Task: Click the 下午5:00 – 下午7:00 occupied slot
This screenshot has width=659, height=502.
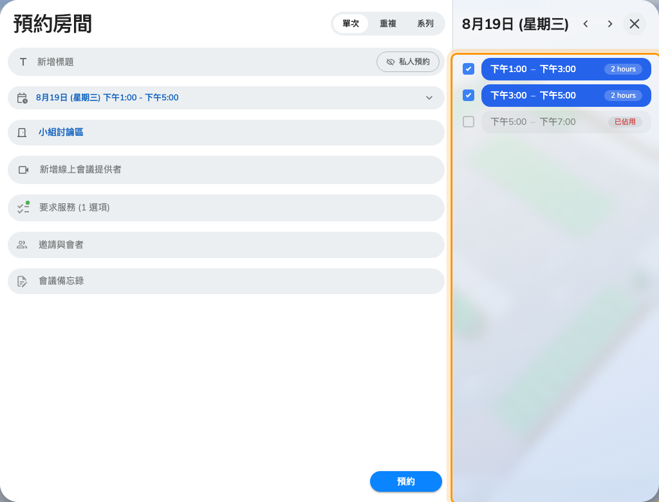Action: pos(566,122)
